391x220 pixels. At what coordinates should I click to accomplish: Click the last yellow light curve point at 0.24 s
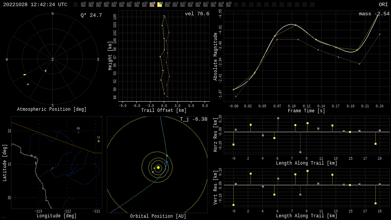(377, 16)
